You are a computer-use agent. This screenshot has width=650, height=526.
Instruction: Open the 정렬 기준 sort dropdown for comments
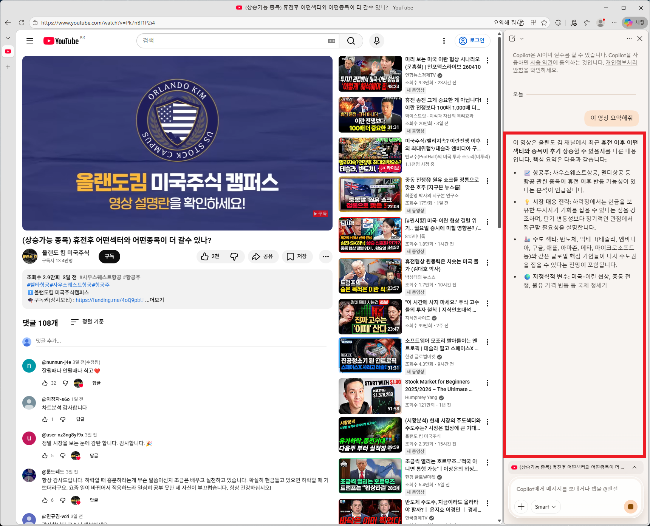pyautogui.click(x=87, y=322)
